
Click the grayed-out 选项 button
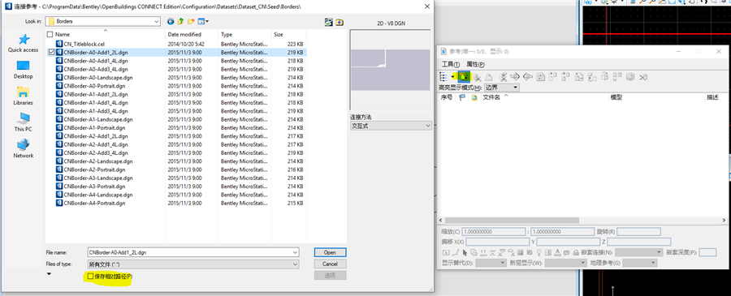(330, 276)
